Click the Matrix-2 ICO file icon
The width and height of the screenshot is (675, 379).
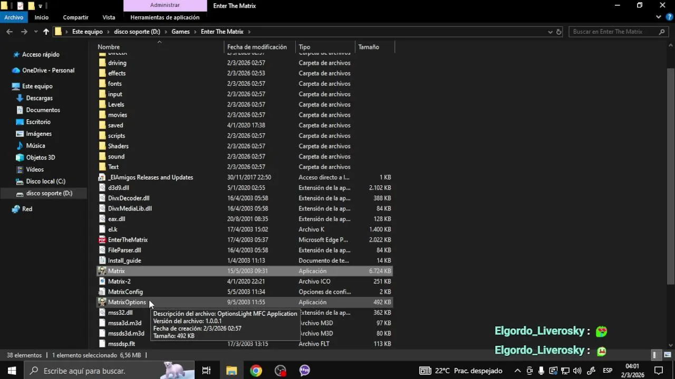(x=102, y=282)
